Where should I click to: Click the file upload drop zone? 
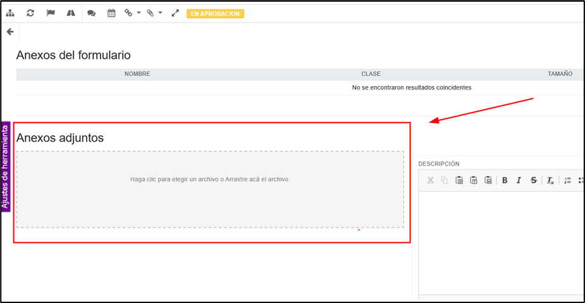coord(210,189)
